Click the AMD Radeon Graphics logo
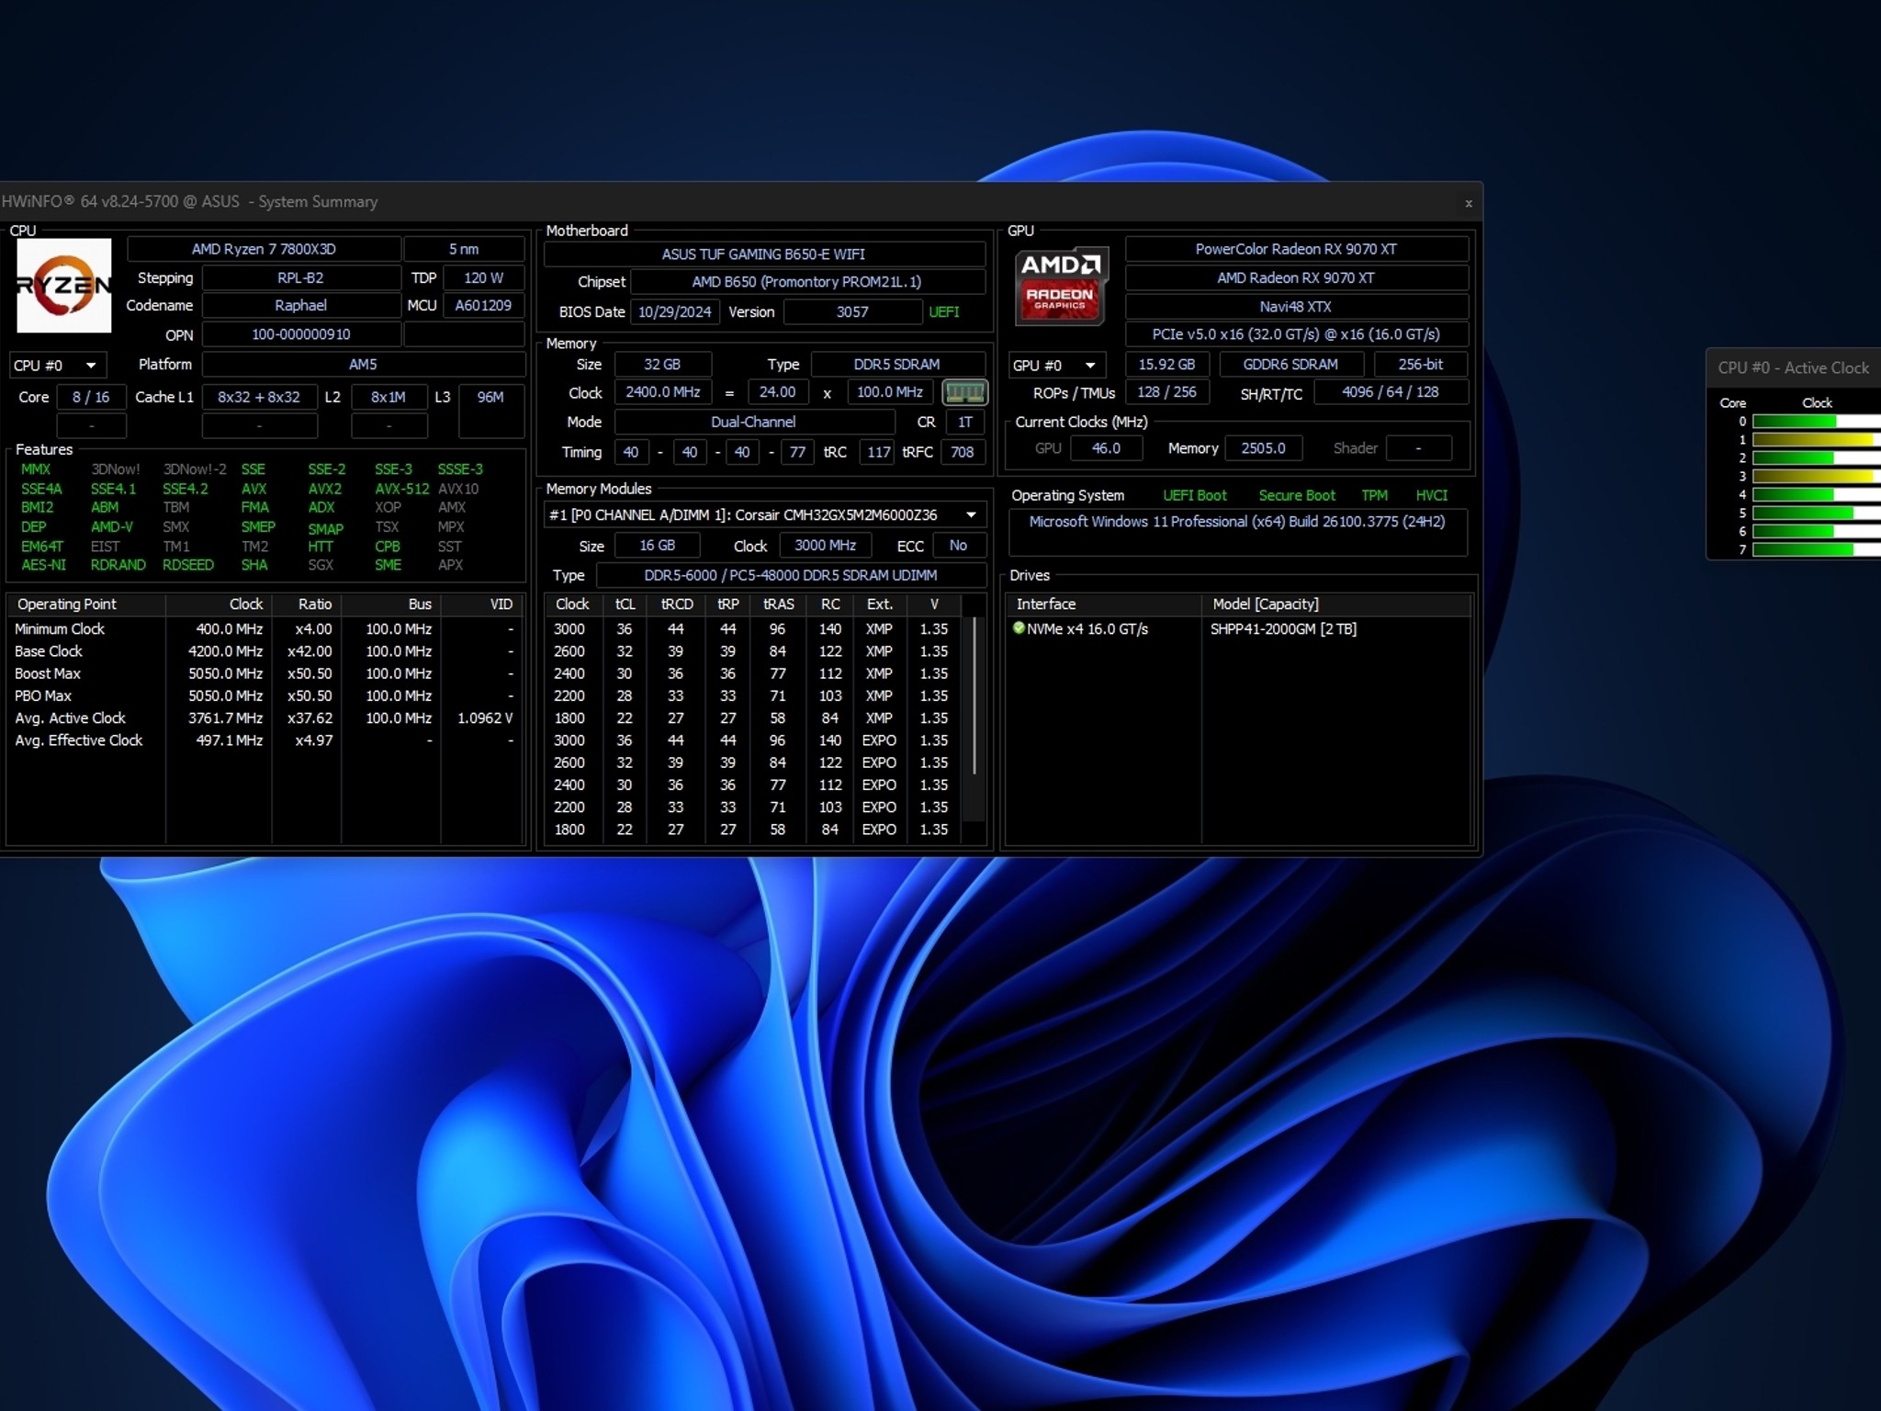This screenshot has width=1881, height=1411. (x=1060, y=286)
